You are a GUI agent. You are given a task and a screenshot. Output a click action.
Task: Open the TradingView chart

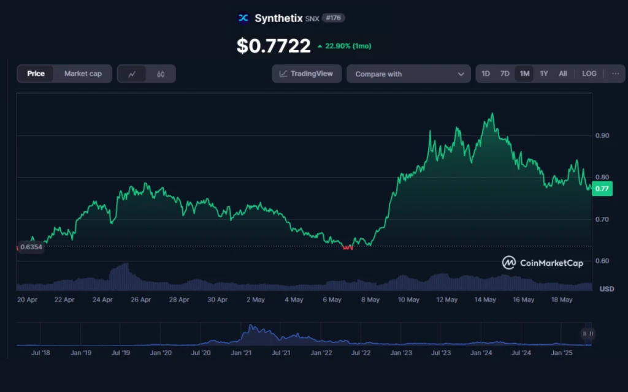tap(307, 73)
